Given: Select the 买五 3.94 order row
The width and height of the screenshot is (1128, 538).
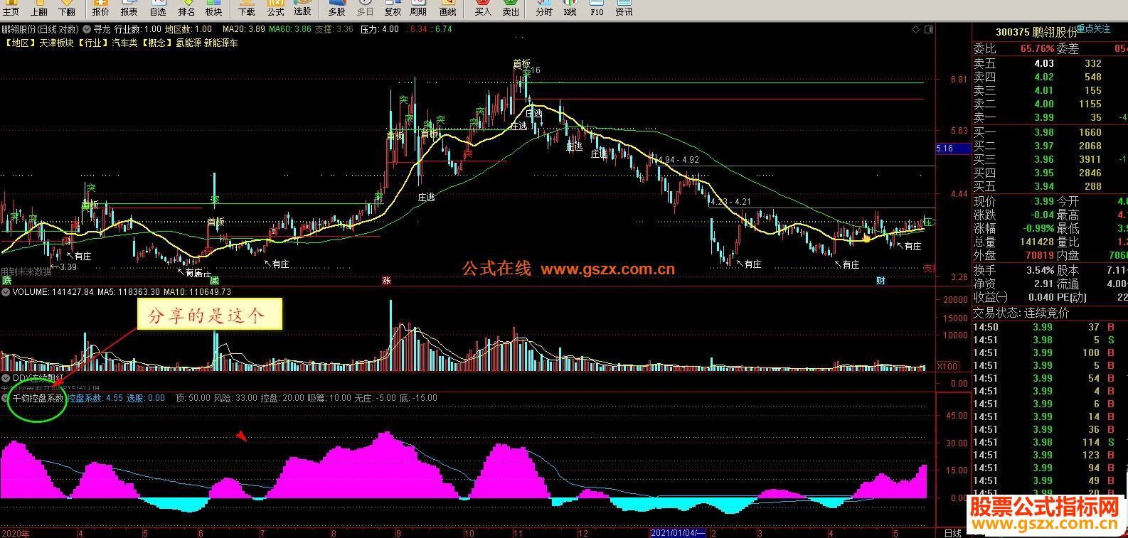Looking at the screenshot, I should (1050, 186).
